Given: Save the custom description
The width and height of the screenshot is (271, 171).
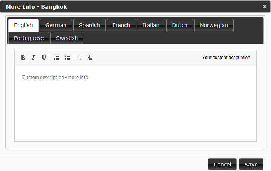Looking at the screenshot, I should 251,164.
